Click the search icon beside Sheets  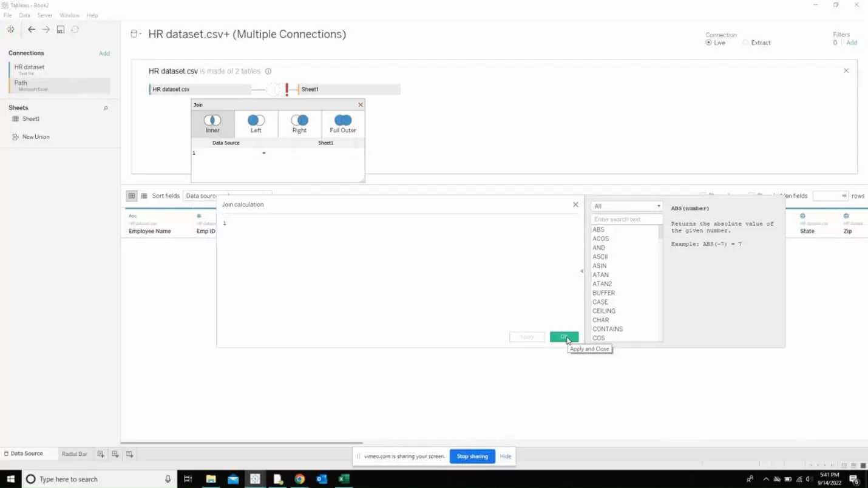(x=106, y=108)
